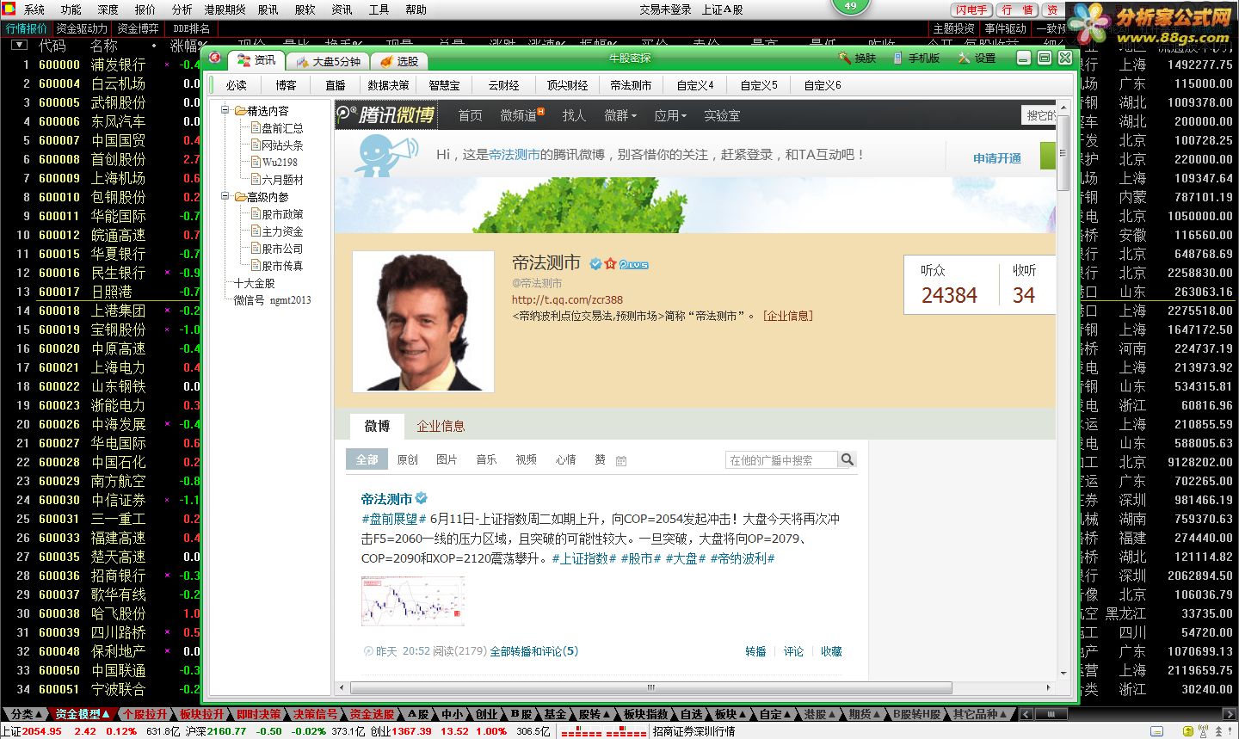This screenshot has height=739, width=1239.
Task: Open the 大盘5分钟 tab
Action: click(328, 61)
